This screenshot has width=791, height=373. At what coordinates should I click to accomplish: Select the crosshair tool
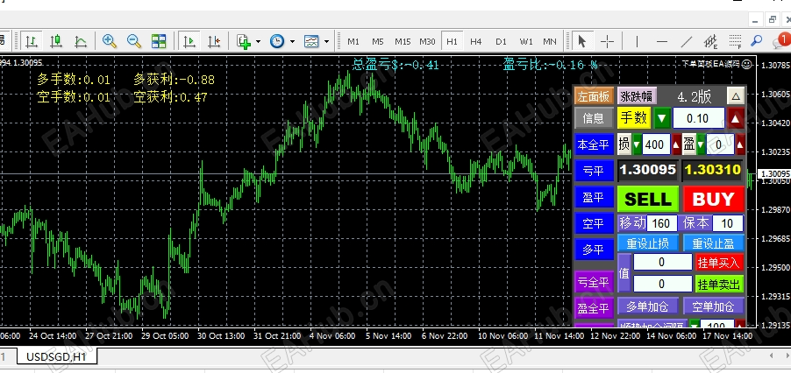point(607,41)
